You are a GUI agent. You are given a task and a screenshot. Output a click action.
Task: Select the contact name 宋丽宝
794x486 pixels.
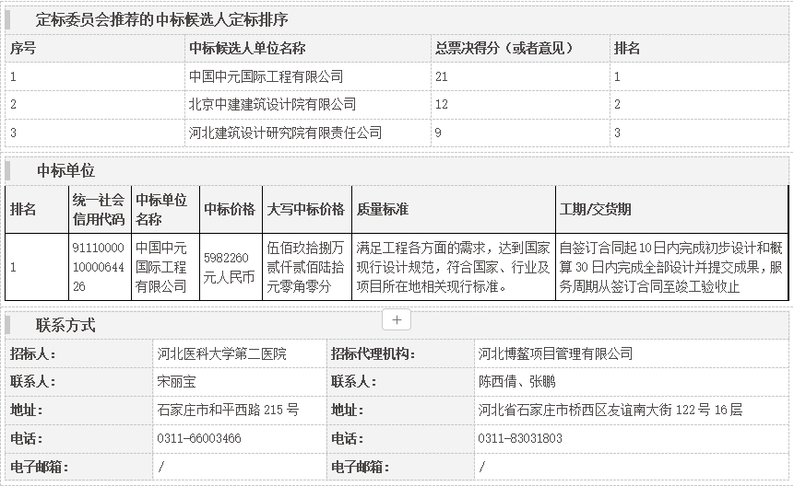(x=176, y=381)
